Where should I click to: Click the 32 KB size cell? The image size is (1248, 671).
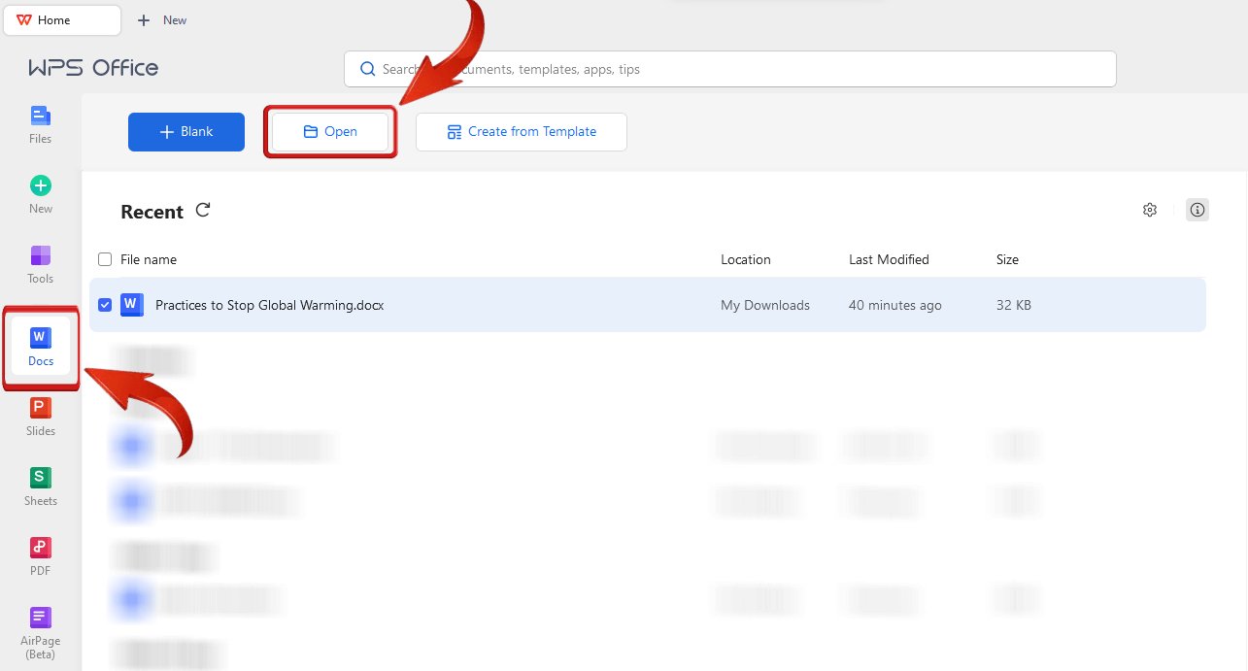coord(1014,305)
